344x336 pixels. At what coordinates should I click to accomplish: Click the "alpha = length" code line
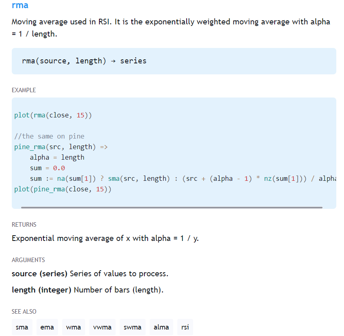coord(57,157)
